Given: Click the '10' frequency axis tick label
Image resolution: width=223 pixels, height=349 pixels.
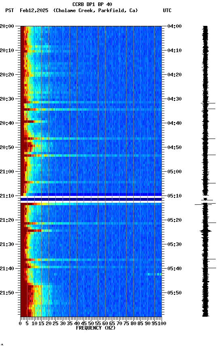Looking at the screenshot, I should 34,324.
